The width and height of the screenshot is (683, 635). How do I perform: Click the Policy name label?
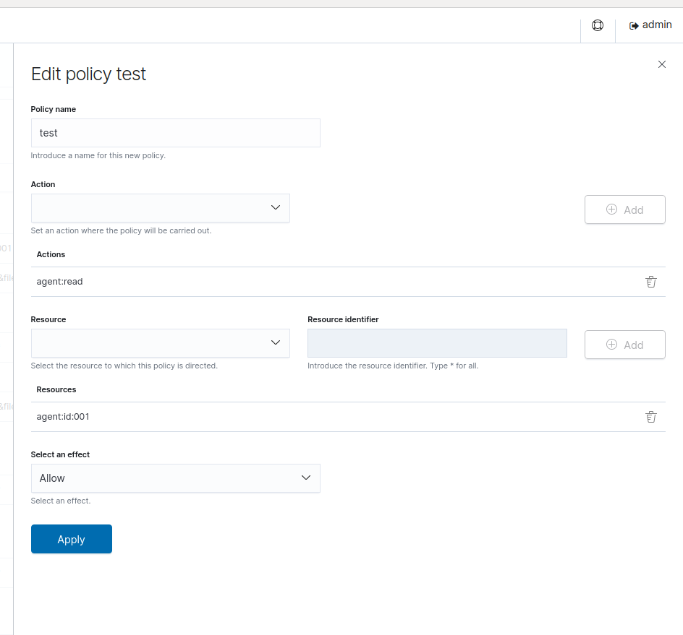coord(54,109)
